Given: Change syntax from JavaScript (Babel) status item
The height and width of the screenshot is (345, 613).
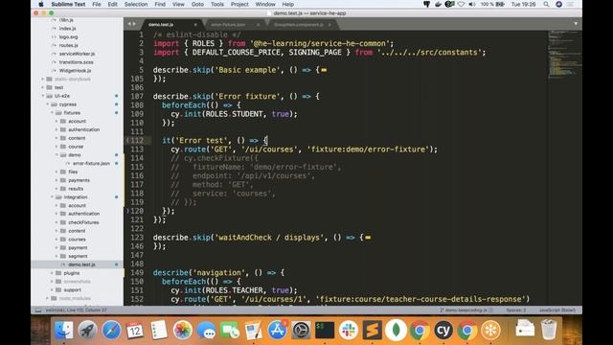Looking at the screenshot, I should pos(557,310).
